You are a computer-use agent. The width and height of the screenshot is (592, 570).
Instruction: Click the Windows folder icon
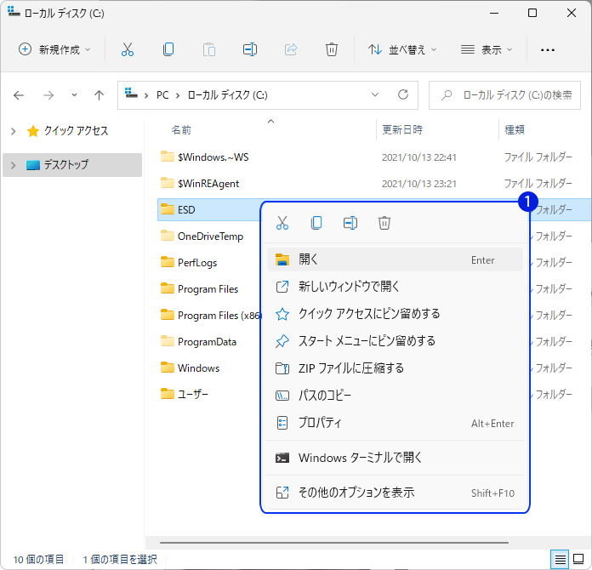pos(168,368)
